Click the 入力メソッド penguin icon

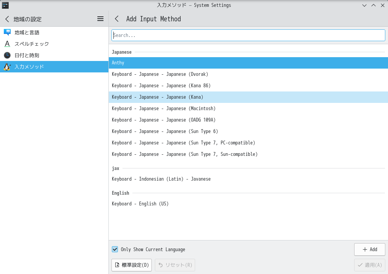pos(7,67)
